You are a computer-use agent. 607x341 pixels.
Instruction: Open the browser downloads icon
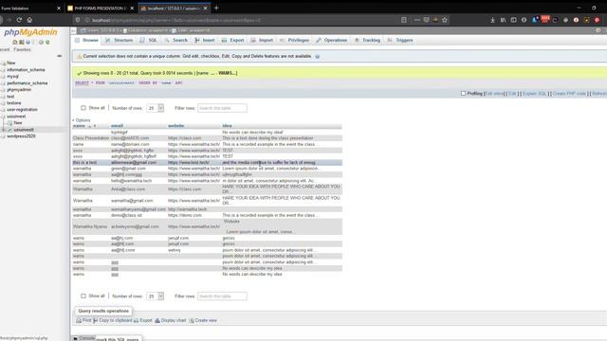tap(492, 20)
